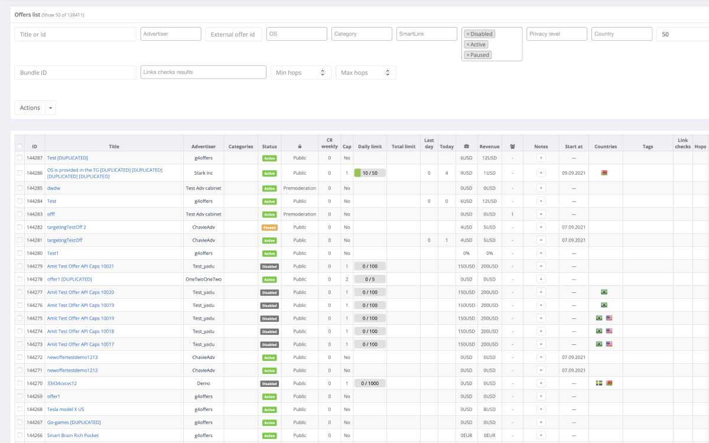The image size is (709, 443).
Task: Open the Country filter dropdown
Action: tap(622, 34)
